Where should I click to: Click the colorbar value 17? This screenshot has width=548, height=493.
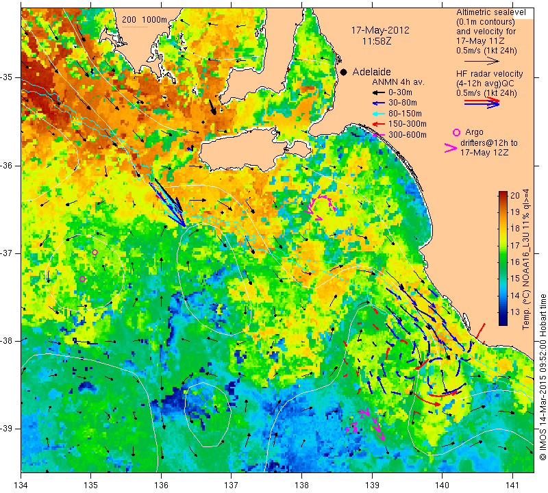click(515, 245)
